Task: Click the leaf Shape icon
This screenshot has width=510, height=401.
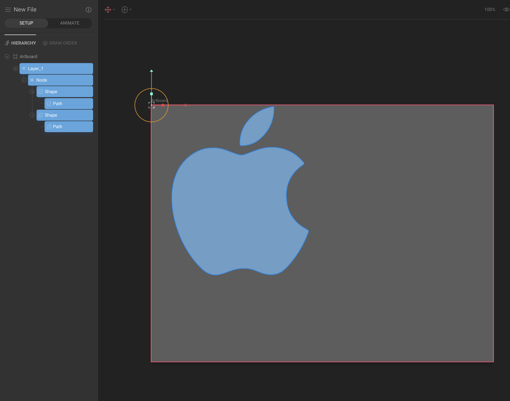Action: point(41,115)
